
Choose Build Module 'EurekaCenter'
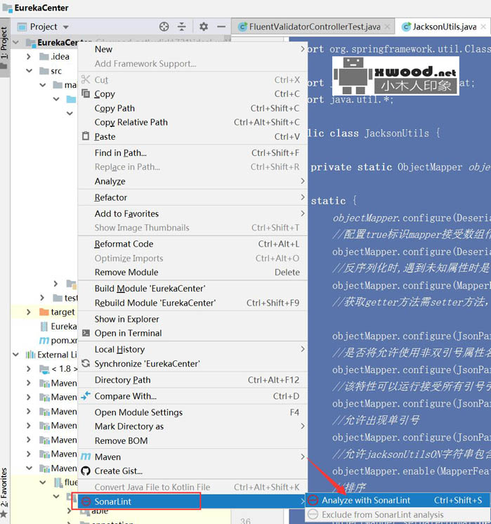(192, 289)
